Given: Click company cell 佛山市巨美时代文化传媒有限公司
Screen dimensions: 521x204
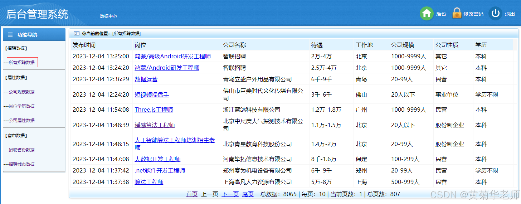Looking at the screenshot, I should point(263,94).
